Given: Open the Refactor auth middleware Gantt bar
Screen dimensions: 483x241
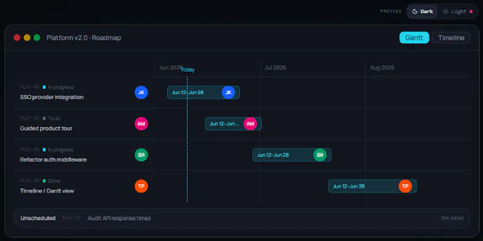Looking at the screenshot, I should coord(292,155).
